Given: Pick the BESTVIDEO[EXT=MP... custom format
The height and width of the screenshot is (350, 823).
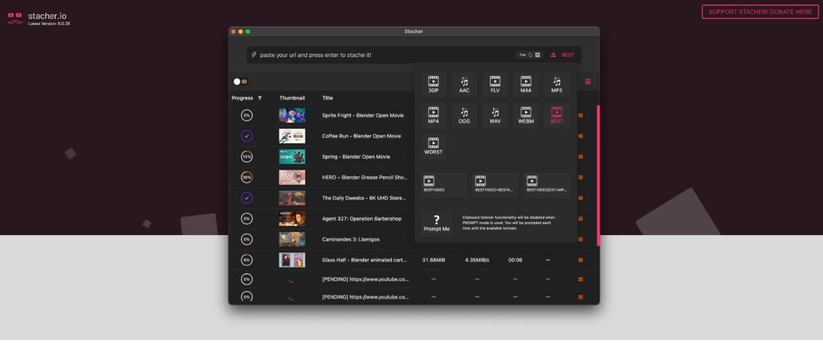Looking at the screenshot, I should coord(547,186).
